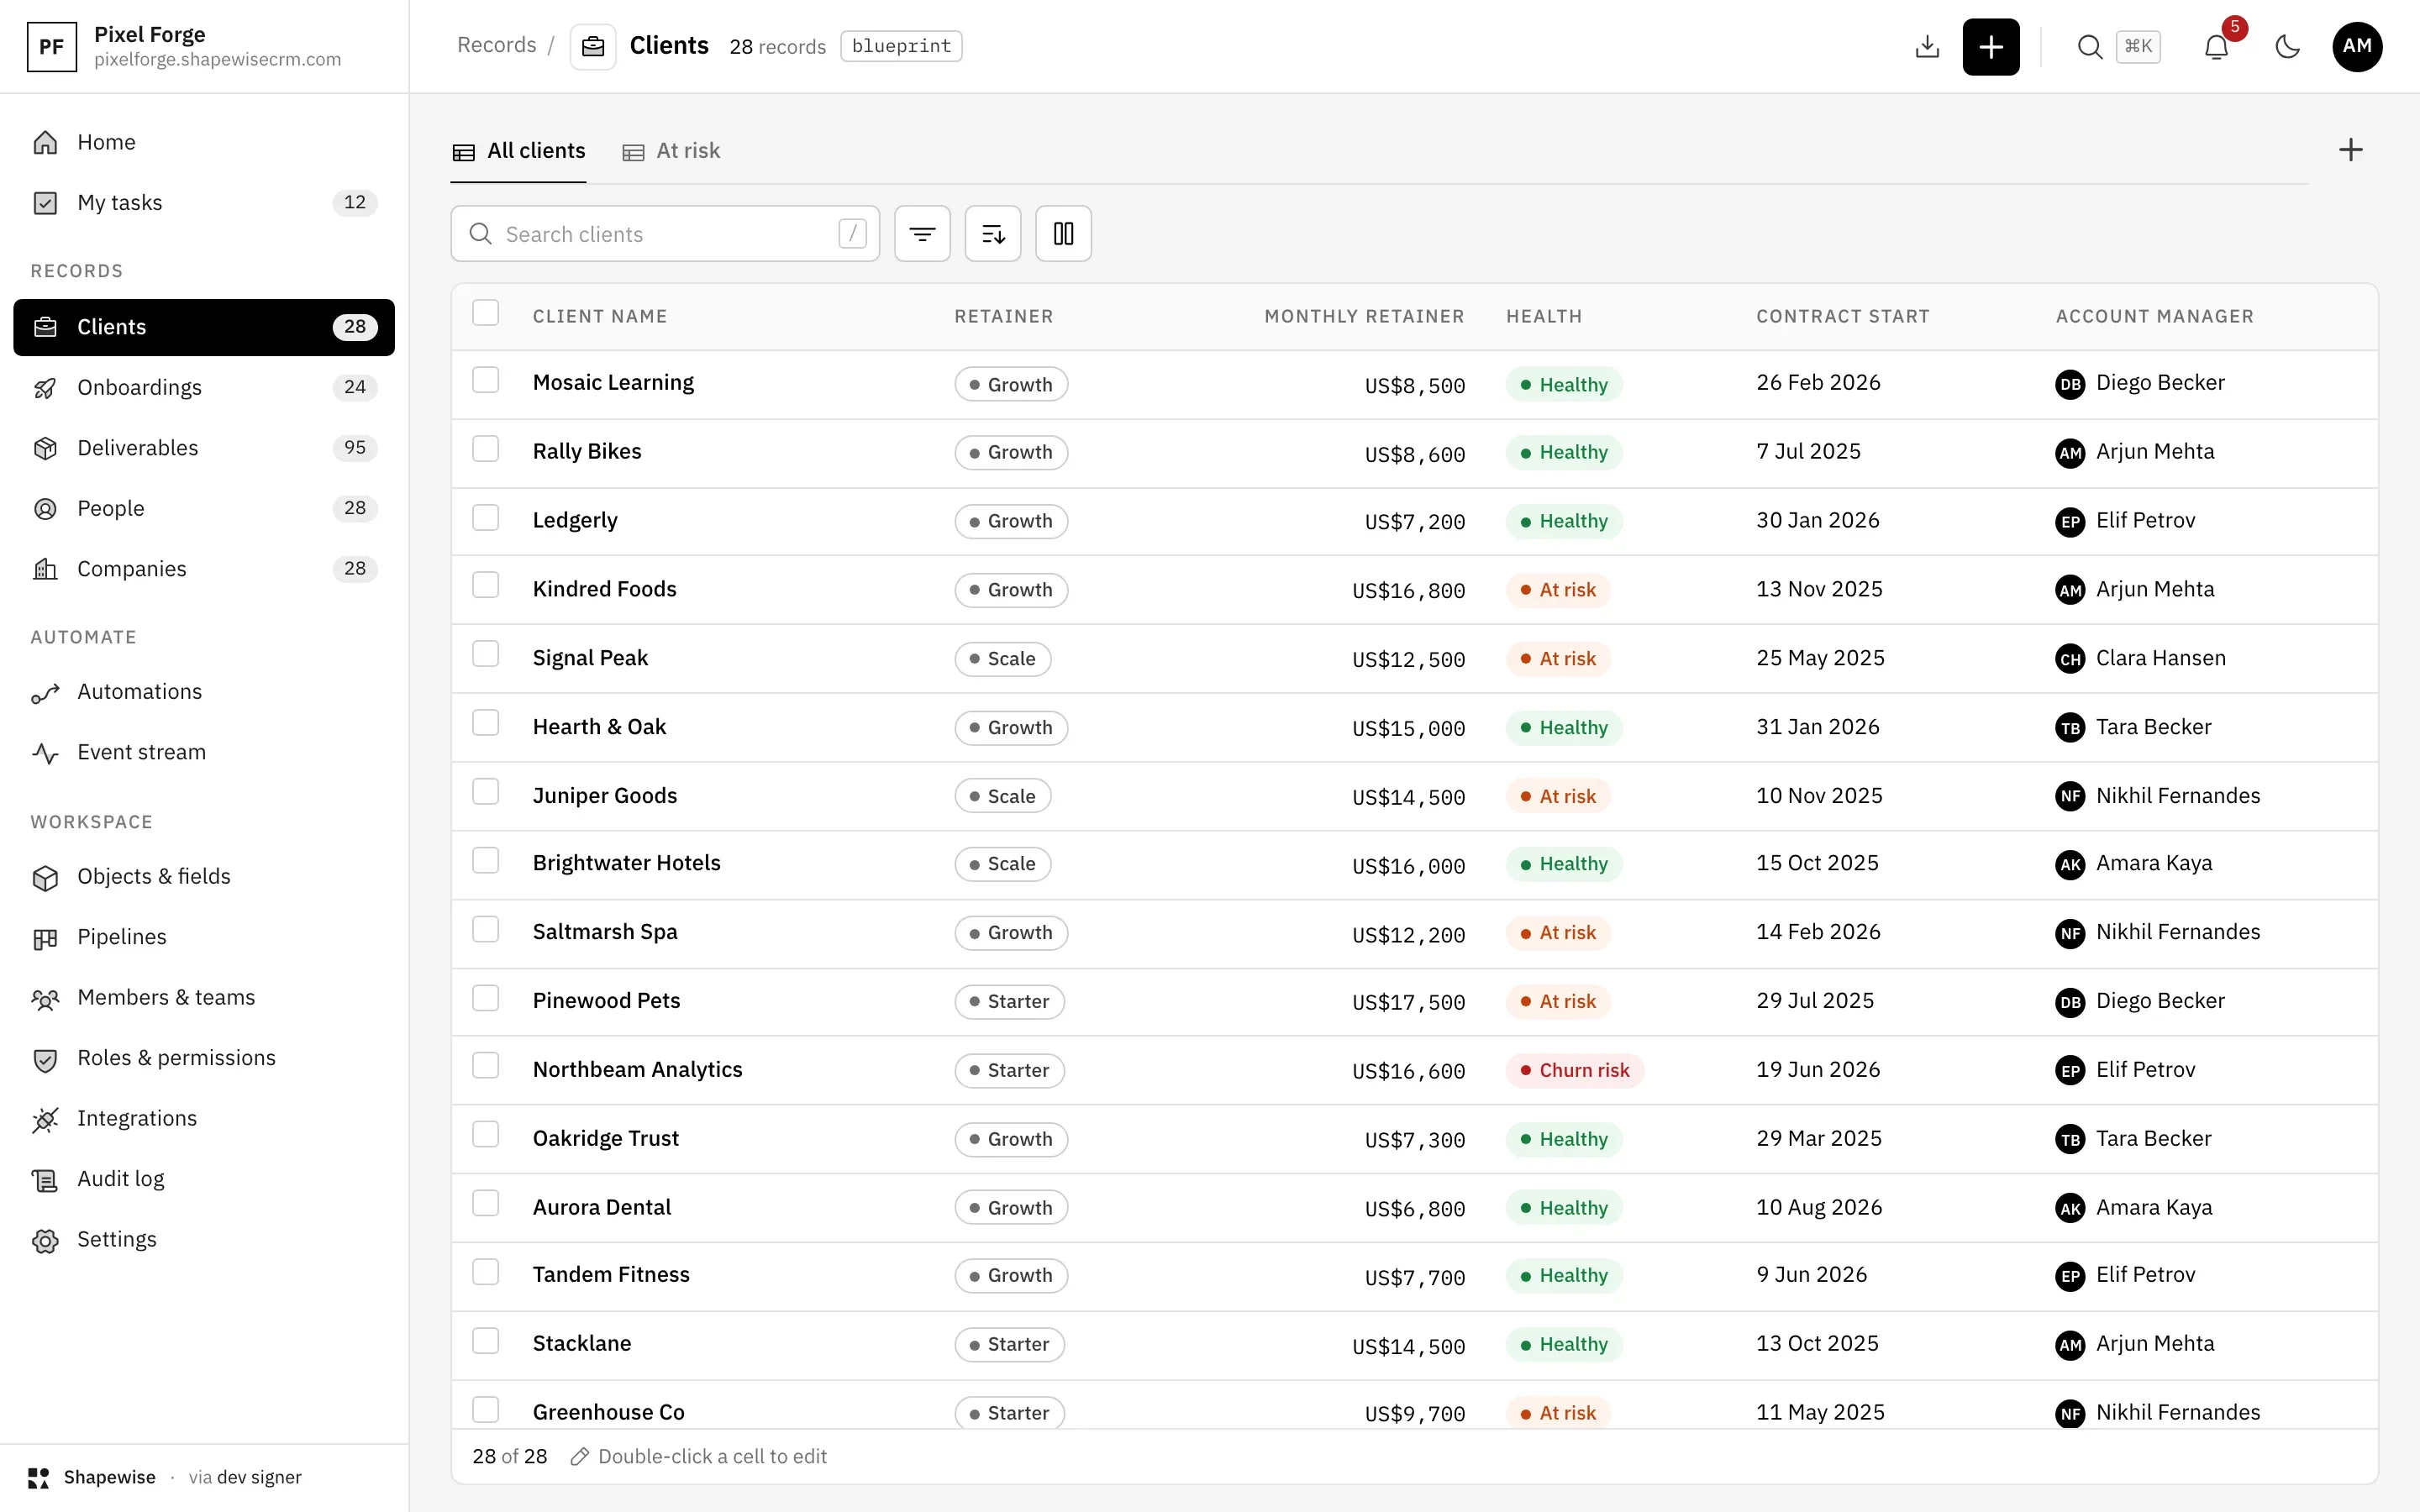Open Pipelines in the sidebar

click(204, 937)
